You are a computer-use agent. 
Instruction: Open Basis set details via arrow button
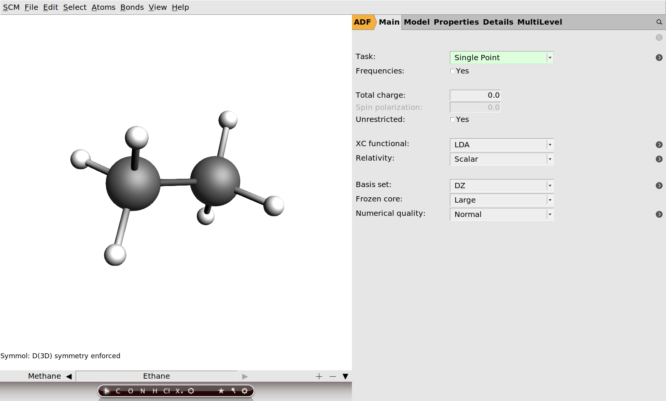tap(660, 186)
